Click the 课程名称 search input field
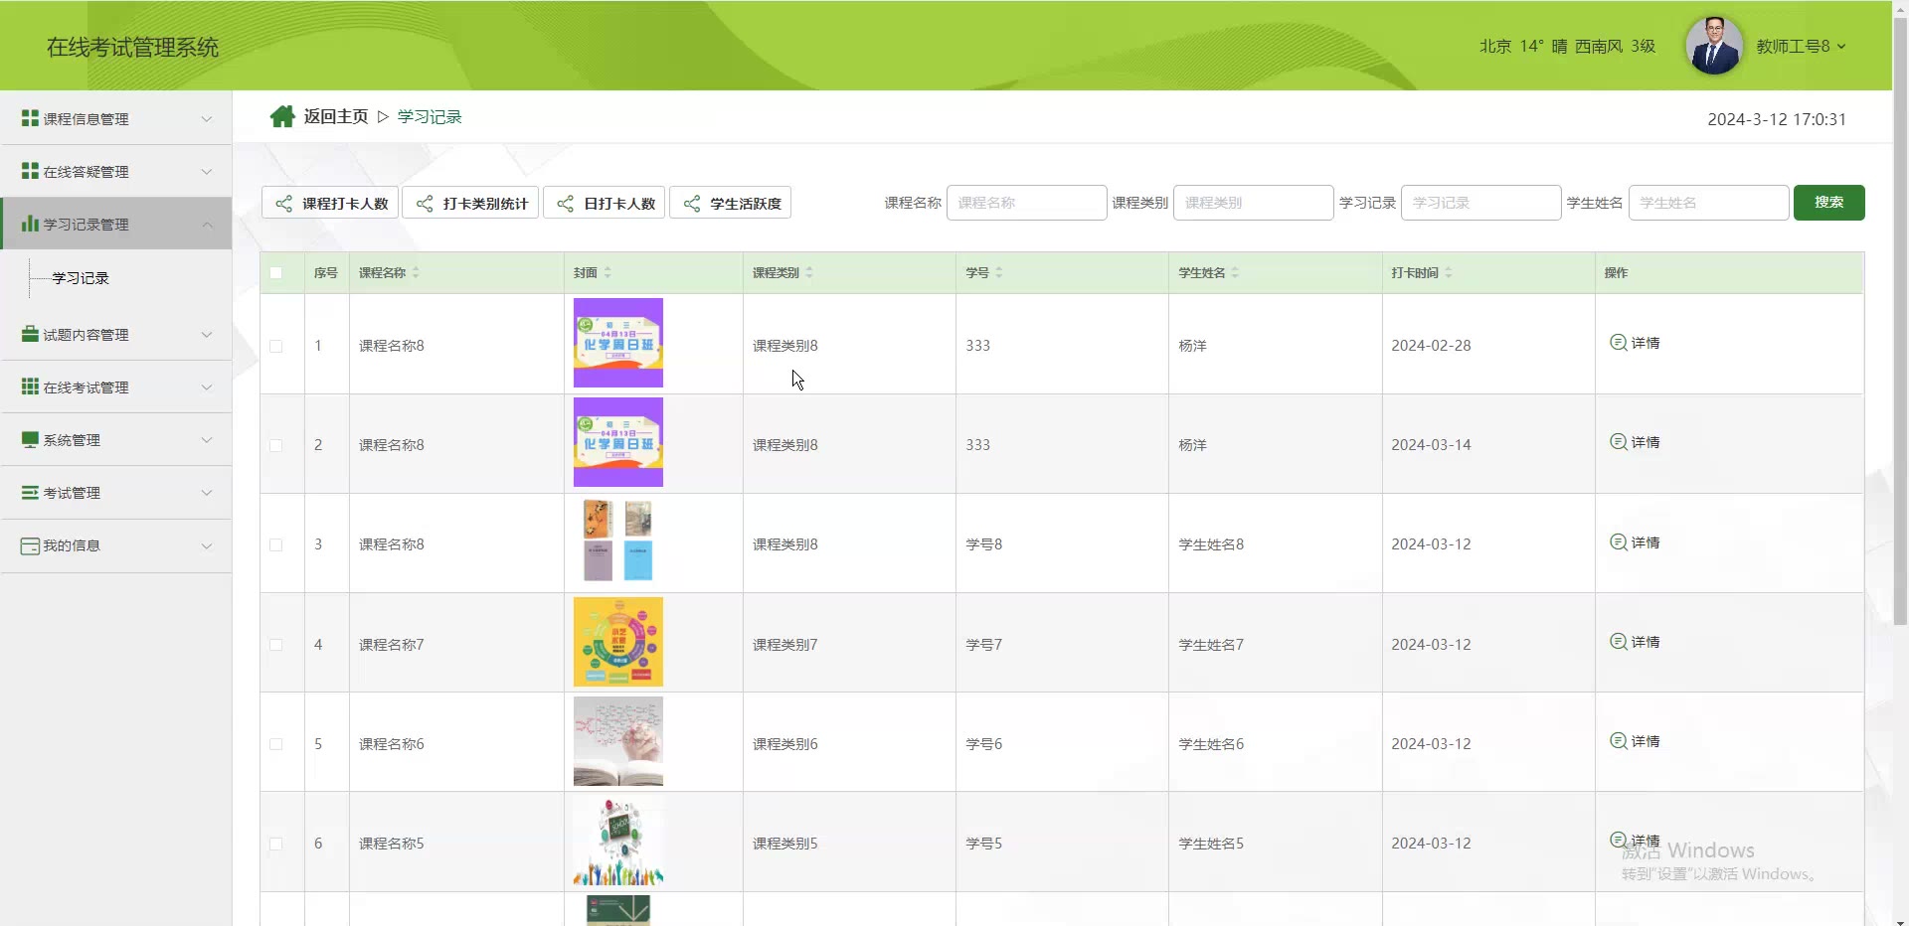This screenshot has width=1909, height=926. click(1026, 203)
